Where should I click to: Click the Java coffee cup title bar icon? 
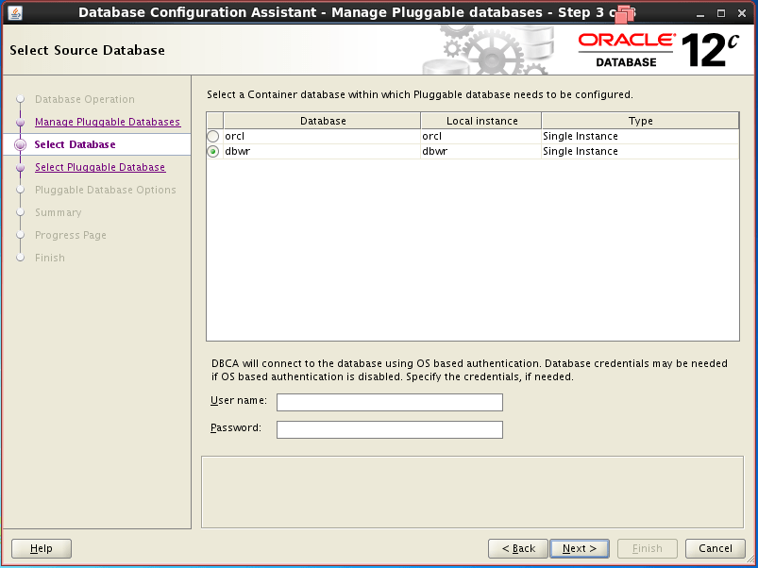coord(13,12)
